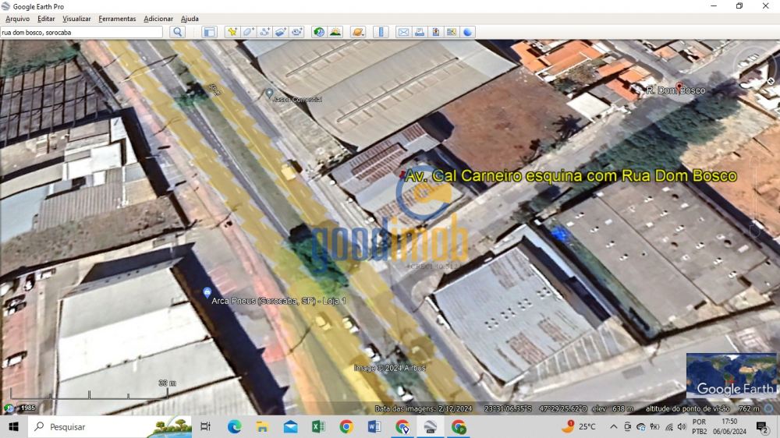This screenshot has width=780, height=438.
Task: Click the email envelope toolbar icon
Action: [403, 32]
